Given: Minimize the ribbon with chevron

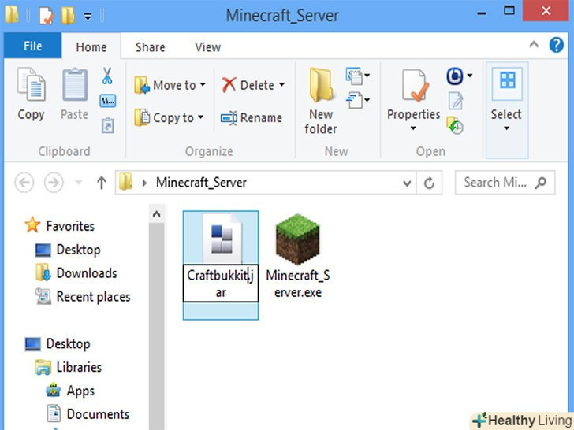Looking at the screenshot, I should 534,45.
